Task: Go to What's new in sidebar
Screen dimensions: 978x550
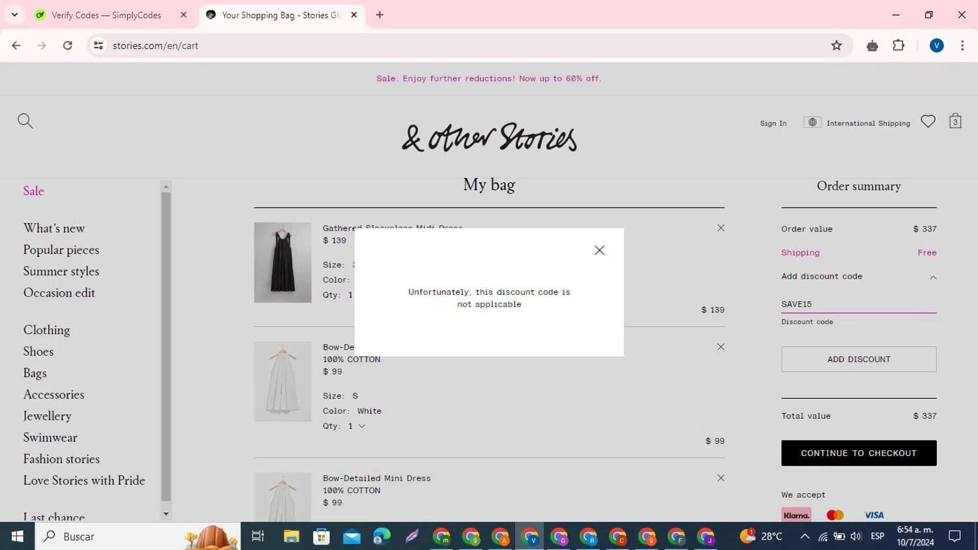Action: click(x=54, y=228)
